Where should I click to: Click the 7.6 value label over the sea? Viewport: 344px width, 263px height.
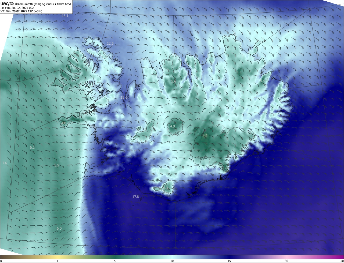[x=5, y=163]
